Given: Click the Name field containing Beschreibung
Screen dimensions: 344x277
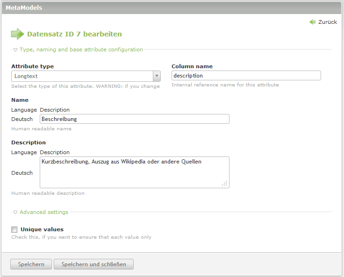Looking at the screenshot, I should pyautogui.click(x=135, y=119).
